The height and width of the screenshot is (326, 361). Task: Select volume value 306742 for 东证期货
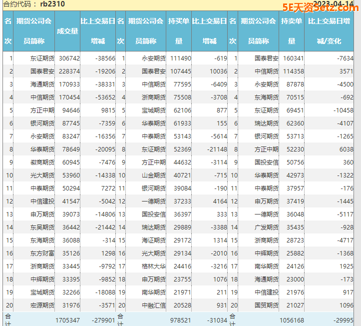pos(69,58)
